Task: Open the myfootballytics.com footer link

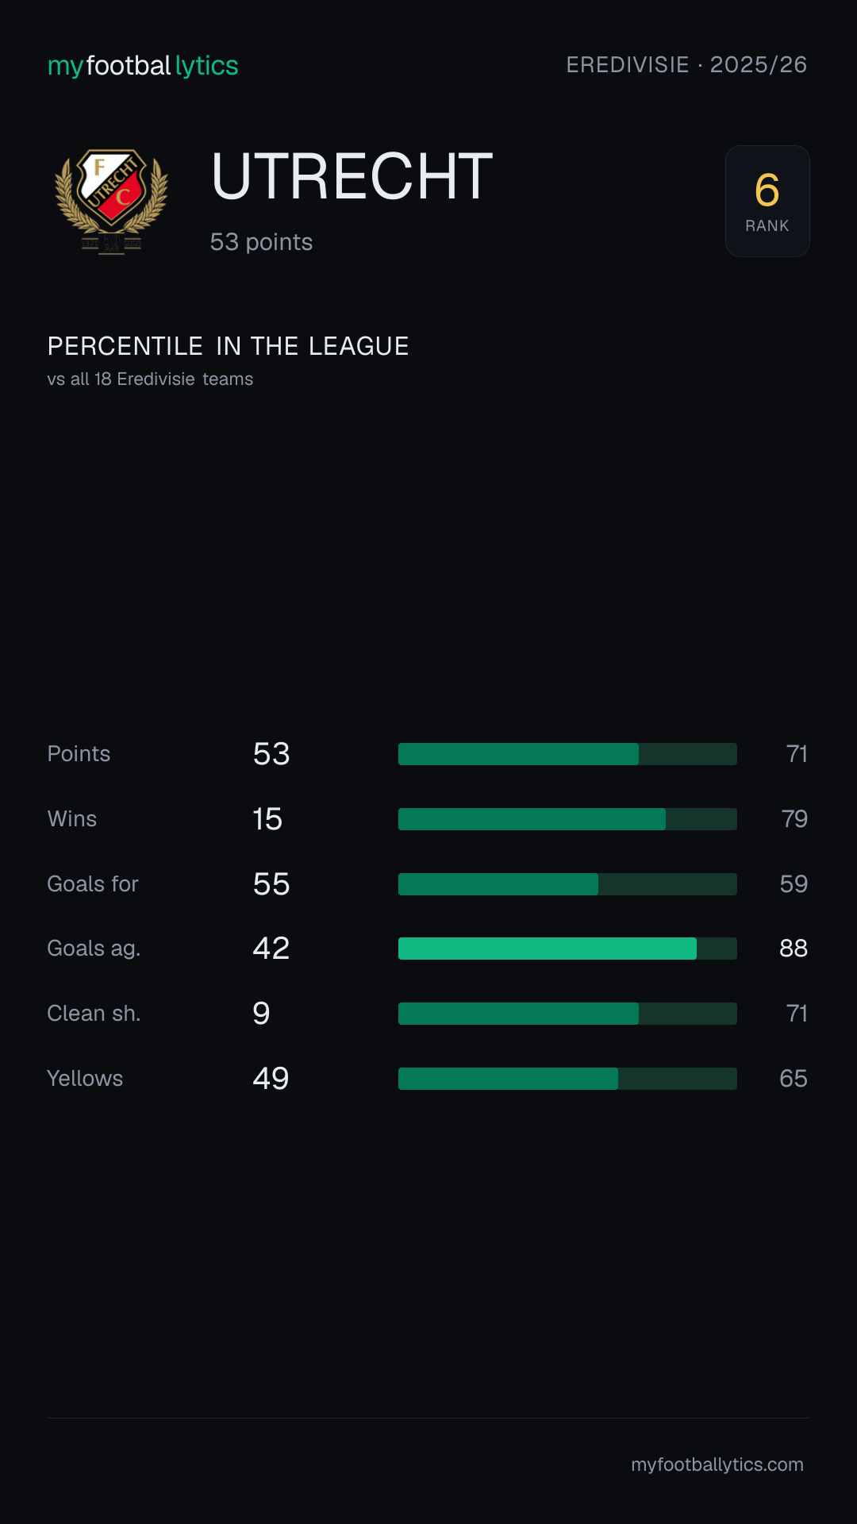Action: (717, 1464)
